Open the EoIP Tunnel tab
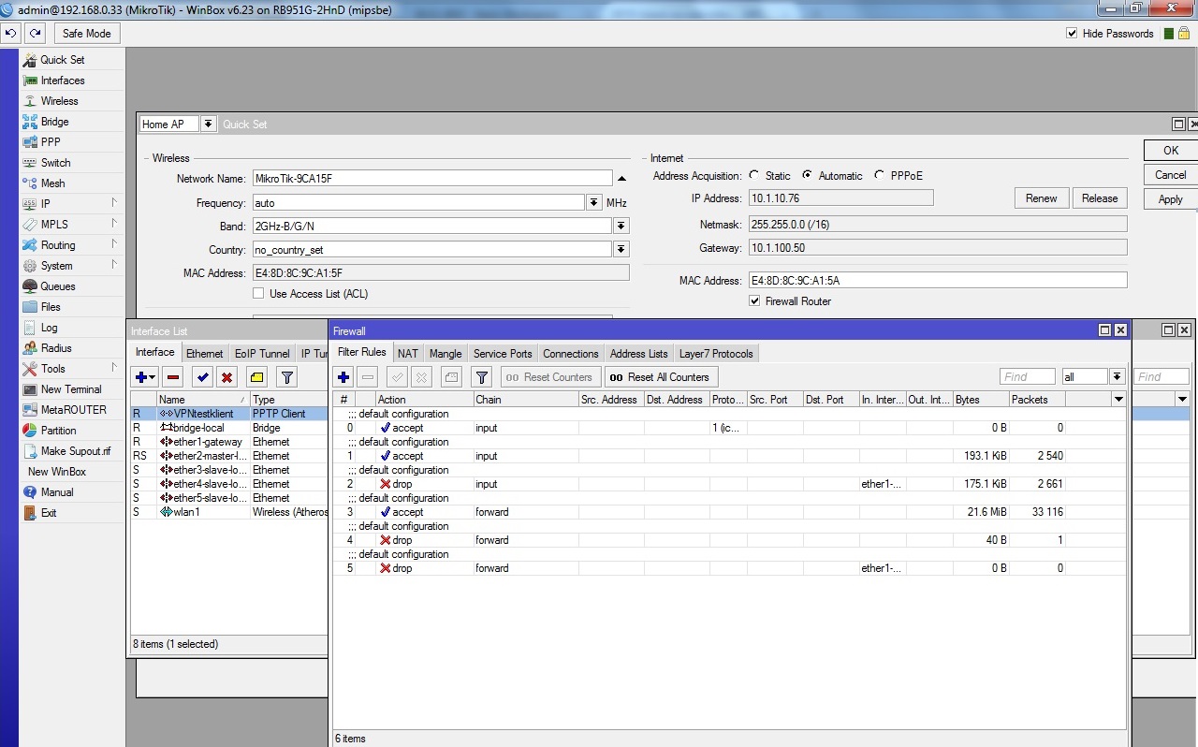The image size is (1198, 747). point(262,353)
